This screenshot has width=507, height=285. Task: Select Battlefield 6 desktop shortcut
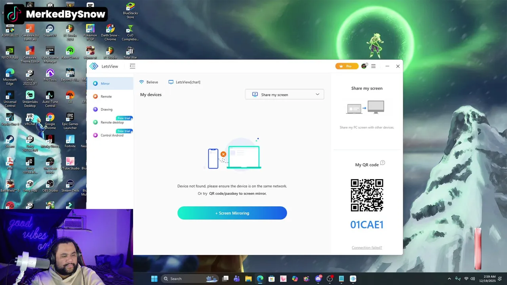pyautogui.click(x=10, y=186)
